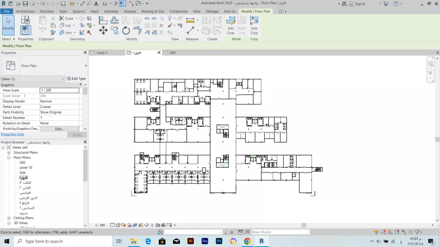Click the Visual Style icon in view control bar
The image size is (440, 247).
click(x=118, y=225)
